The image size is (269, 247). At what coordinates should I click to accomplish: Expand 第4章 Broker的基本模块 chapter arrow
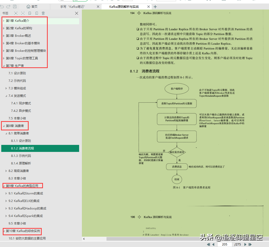(x=4, y=43)
